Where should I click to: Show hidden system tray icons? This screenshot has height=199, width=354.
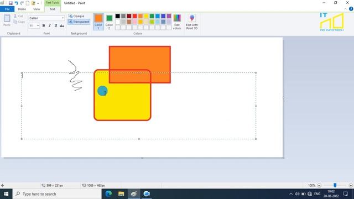click(x=291, y=194)
